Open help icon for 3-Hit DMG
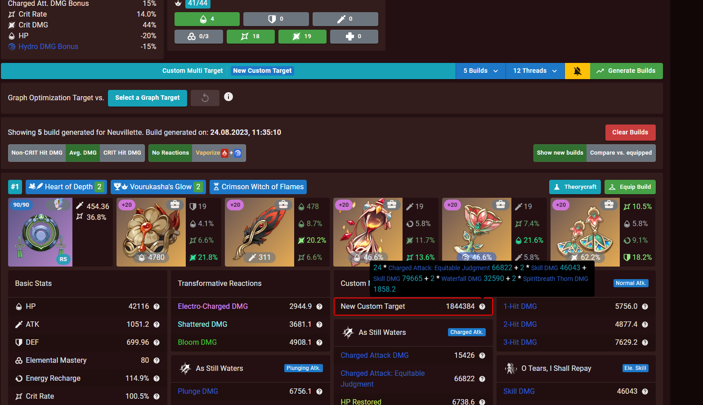 pyautogui.click(x=645, y=343)
